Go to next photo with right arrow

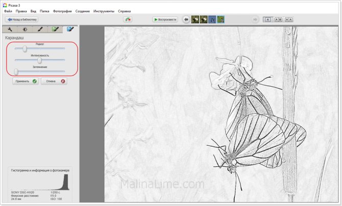(x=255, y=19)
